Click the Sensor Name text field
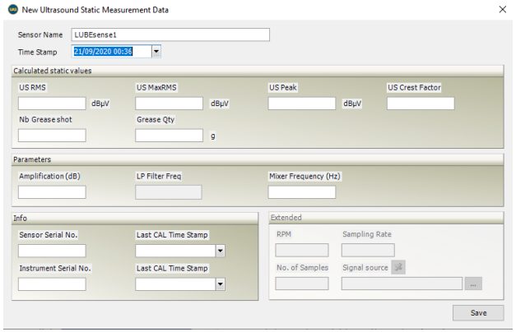516x332 pixels. 170,35
